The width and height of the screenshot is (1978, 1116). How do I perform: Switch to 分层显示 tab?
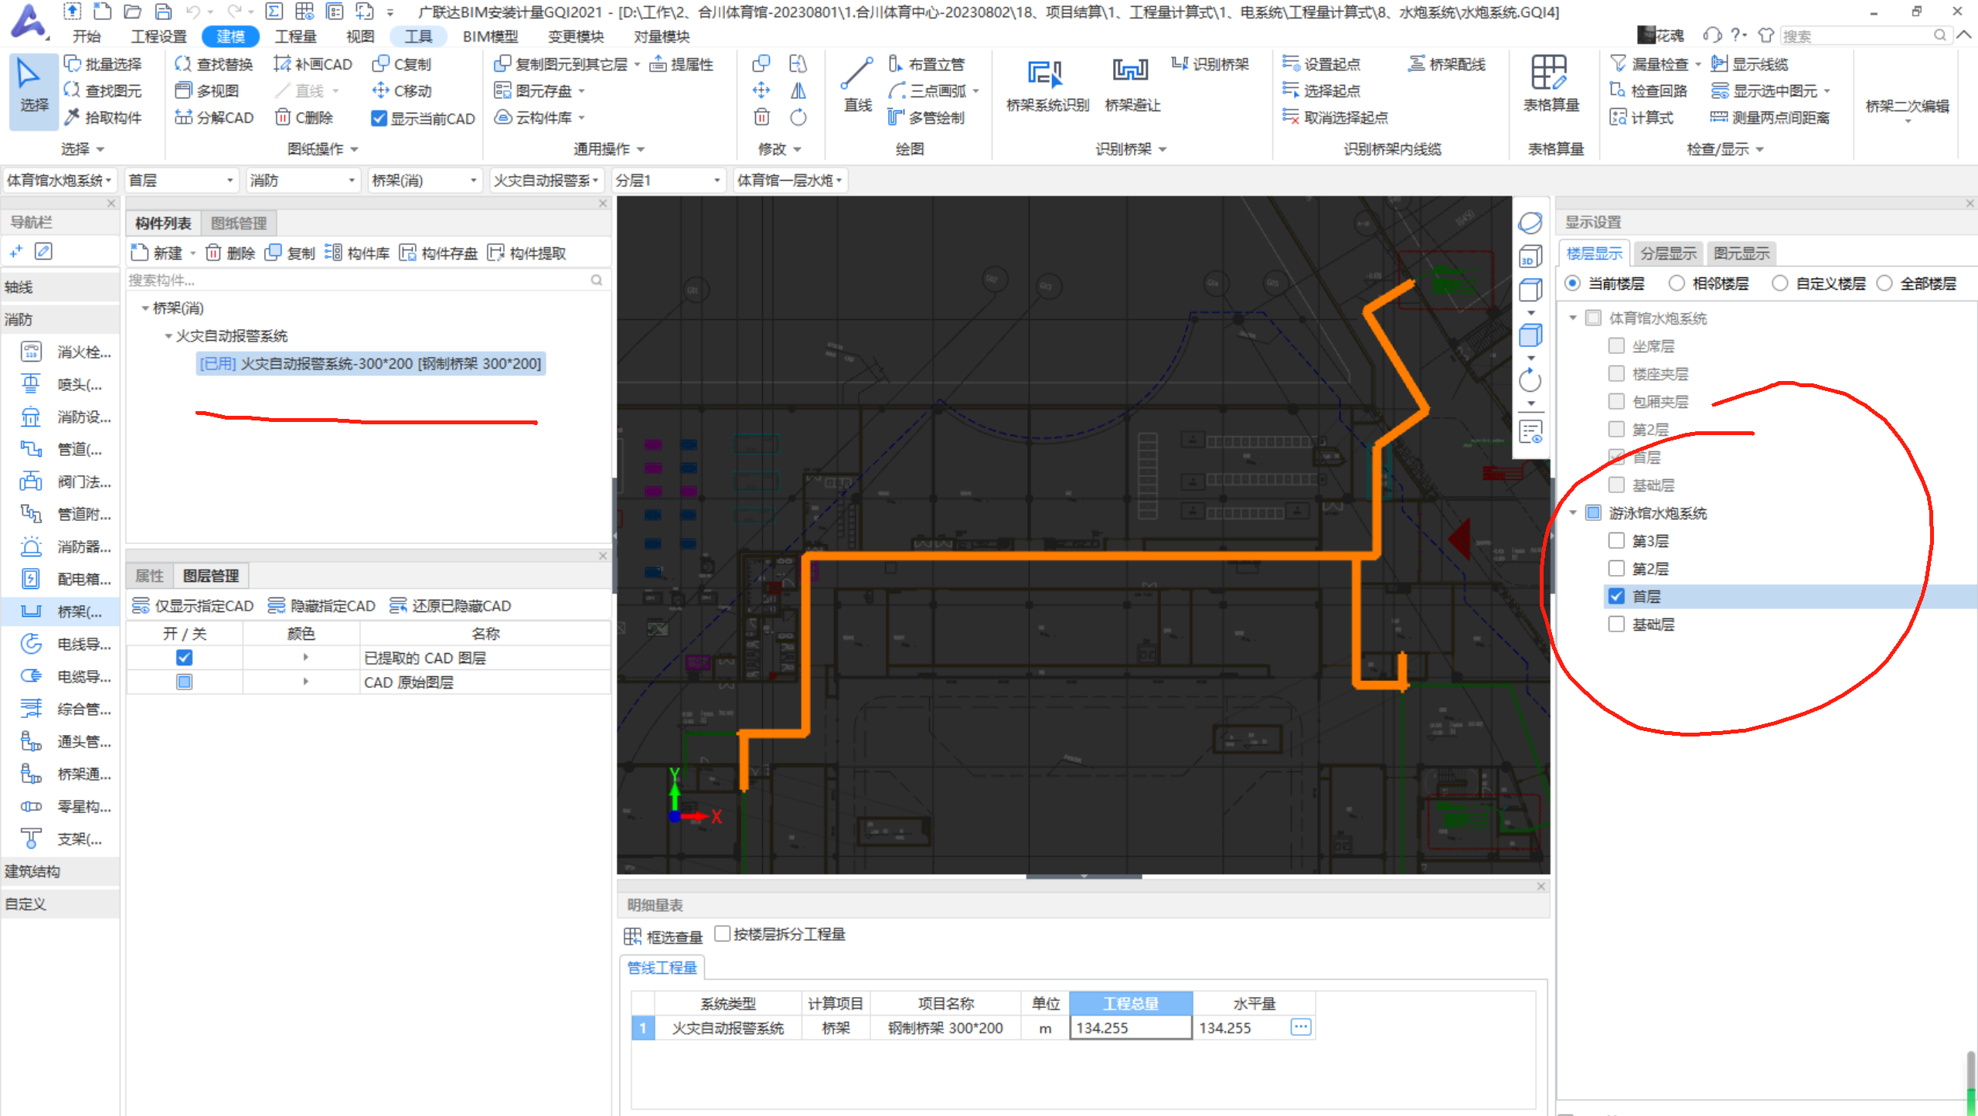tap(1668, 253)
